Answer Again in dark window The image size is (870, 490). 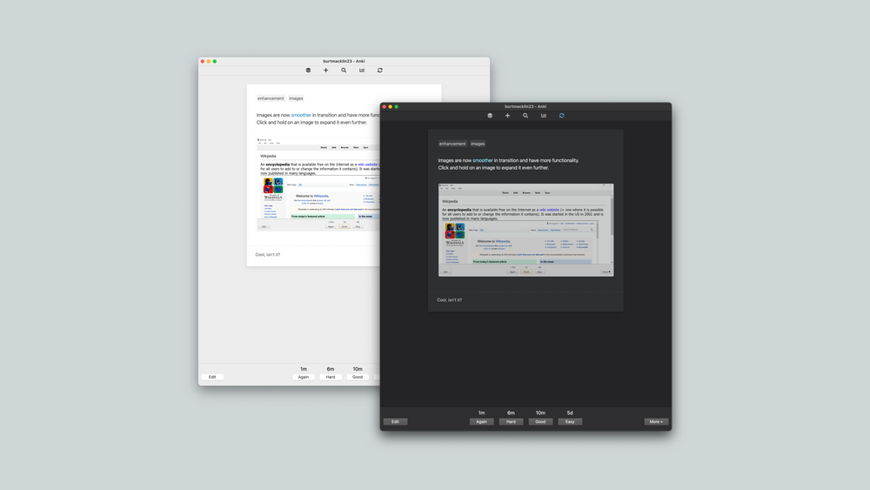tap(482, 422)
